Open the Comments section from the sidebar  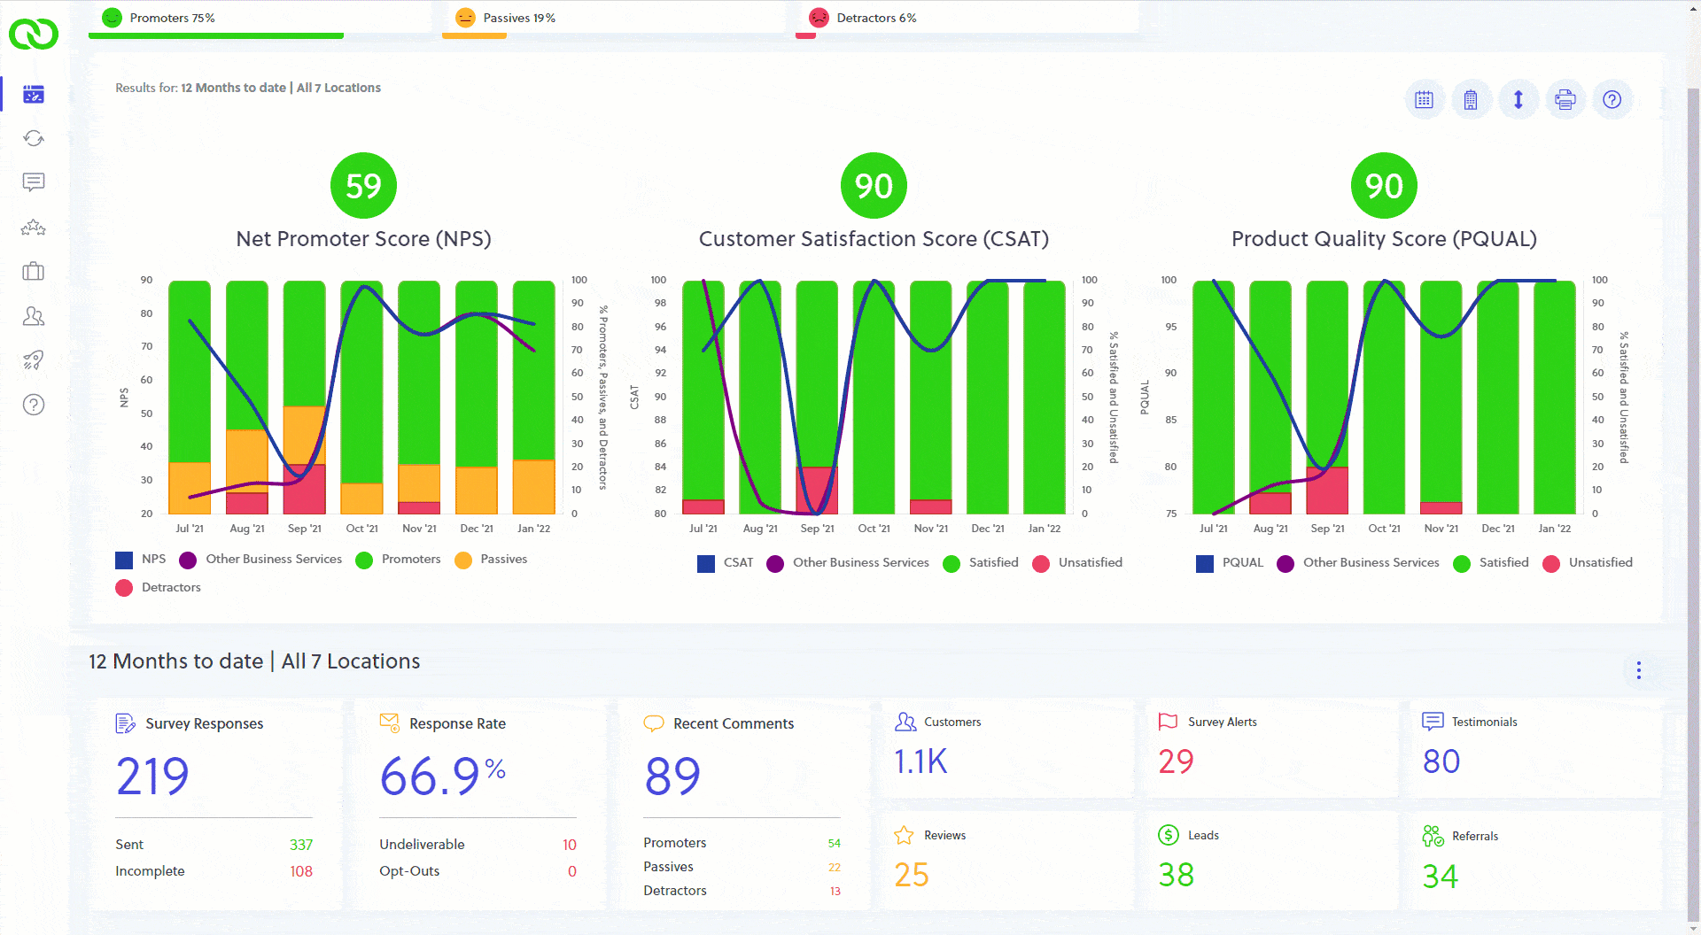33,182
